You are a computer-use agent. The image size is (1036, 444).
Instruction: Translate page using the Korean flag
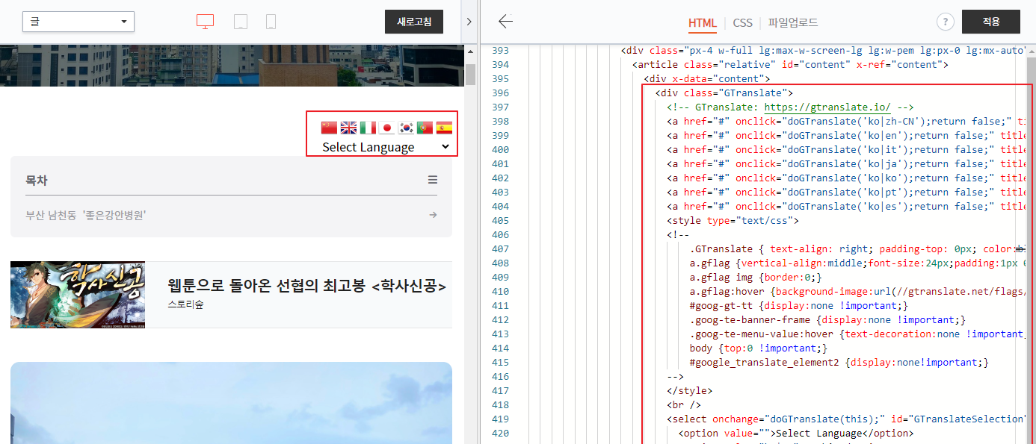point(406,128)
